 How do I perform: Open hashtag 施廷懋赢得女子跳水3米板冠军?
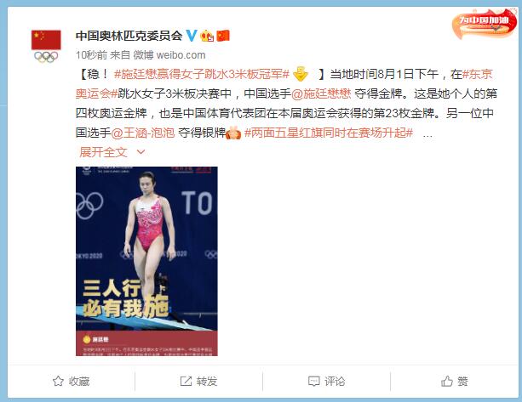pos(202,74)
